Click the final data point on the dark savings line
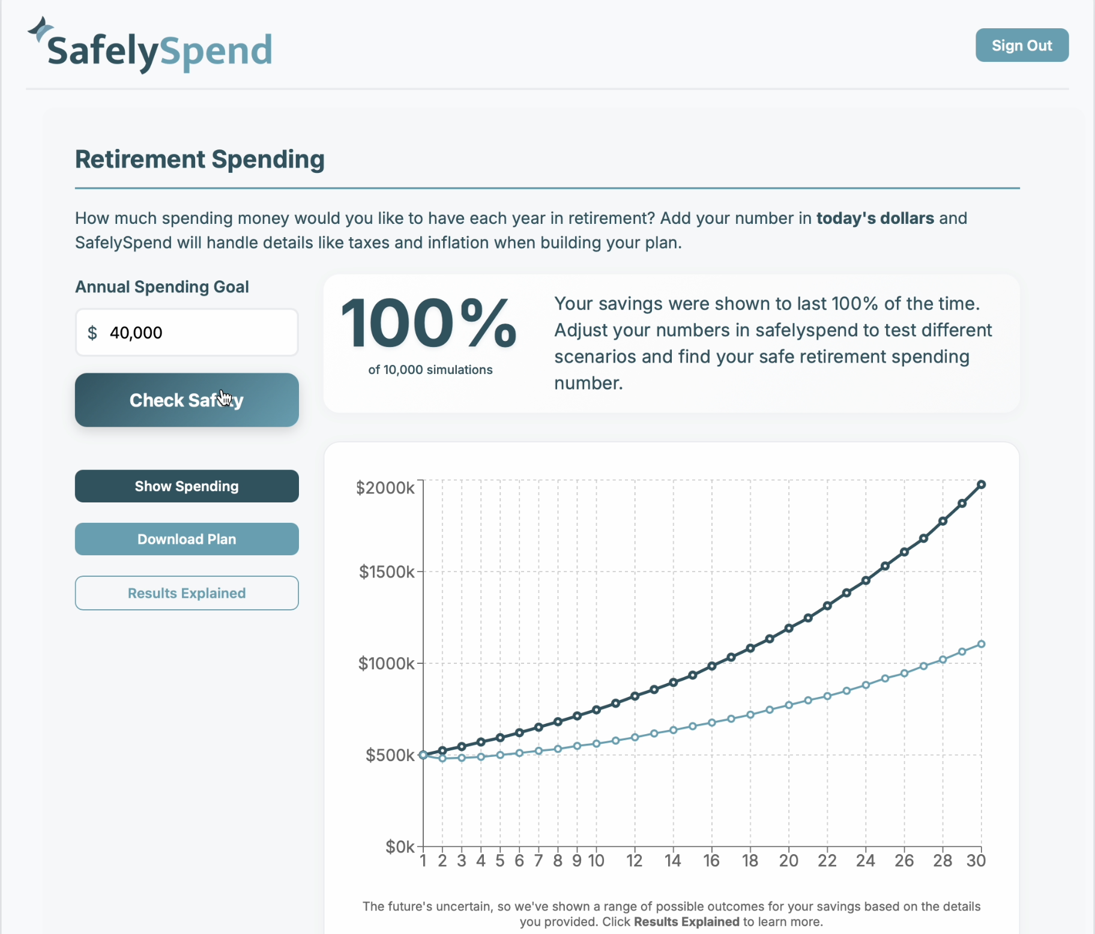Screen dimensions: 1095x934 coord(980,484)
